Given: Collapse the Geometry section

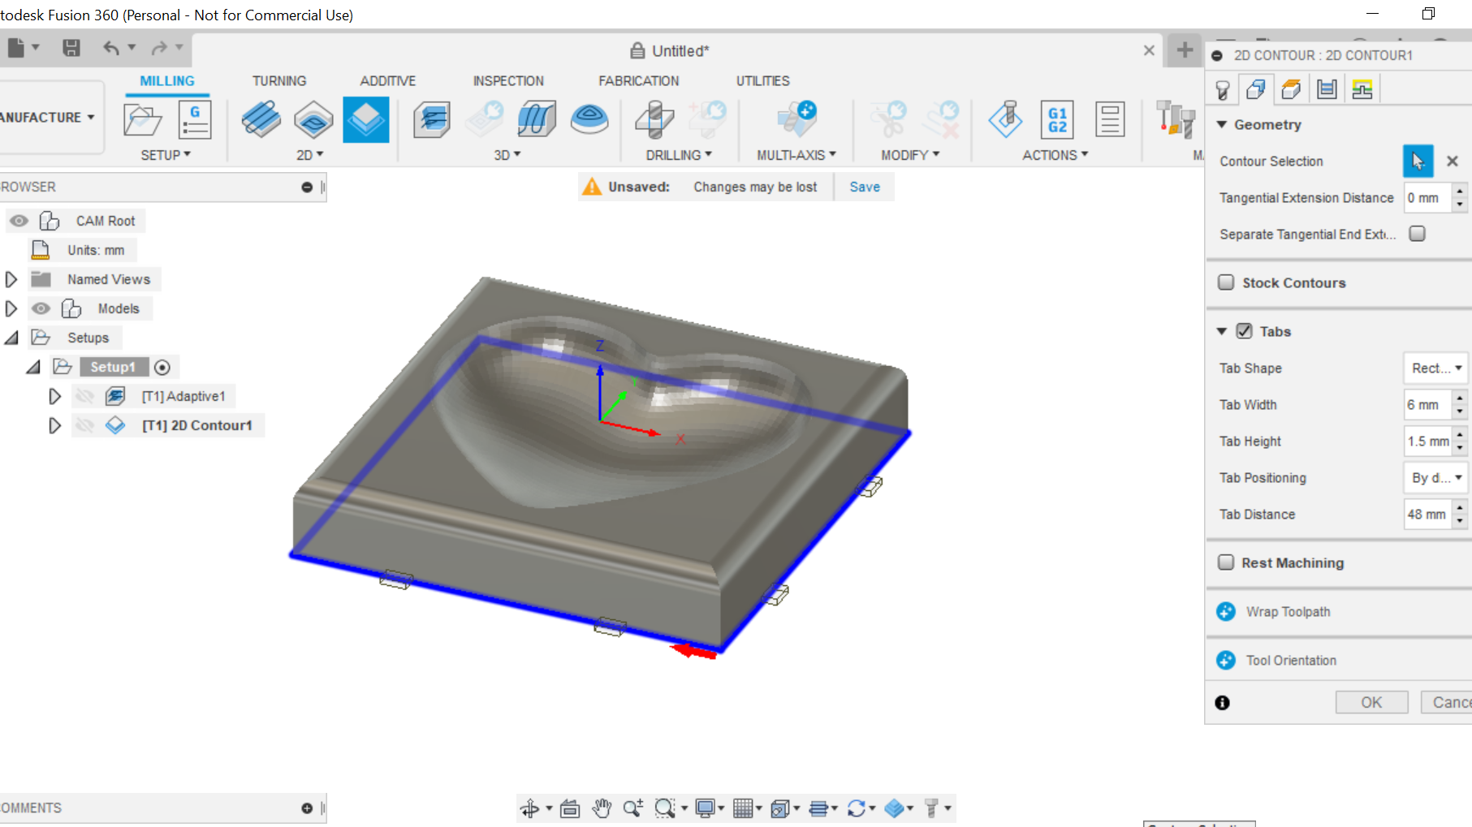Looking at the screenshot, I should coord(1222,124).
